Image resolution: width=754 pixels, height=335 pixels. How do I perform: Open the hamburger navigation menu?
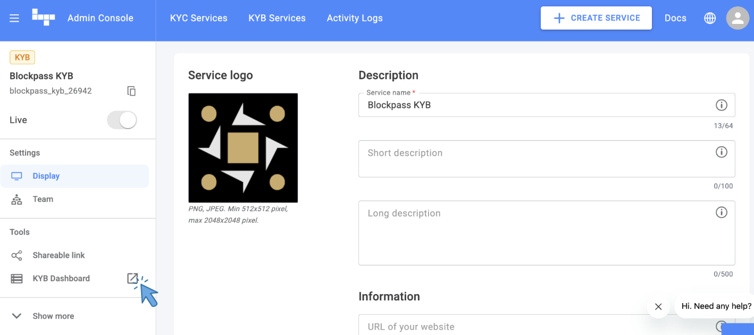click(x=14, y=18)
